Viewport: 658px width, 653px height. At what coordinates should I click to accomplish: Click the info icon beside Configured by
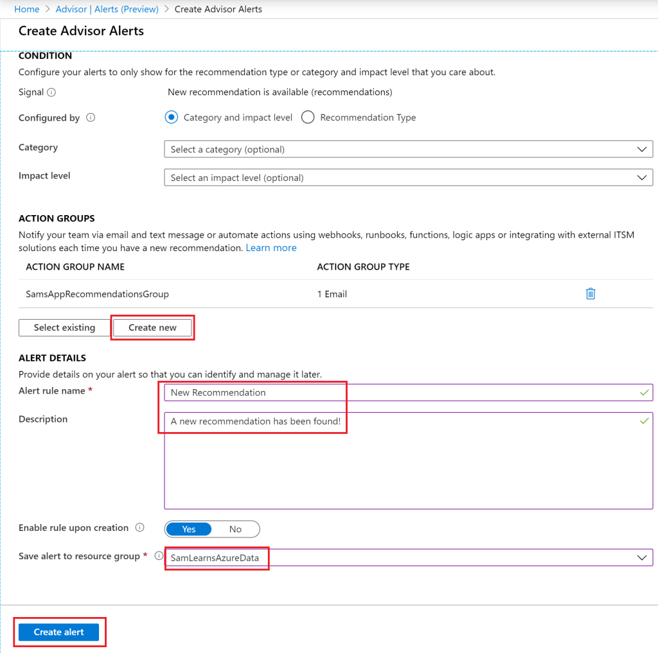[91, 118]
